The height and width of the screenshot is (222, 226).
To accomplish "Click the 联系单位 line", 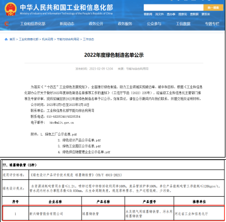I will (x=62, y=110).
